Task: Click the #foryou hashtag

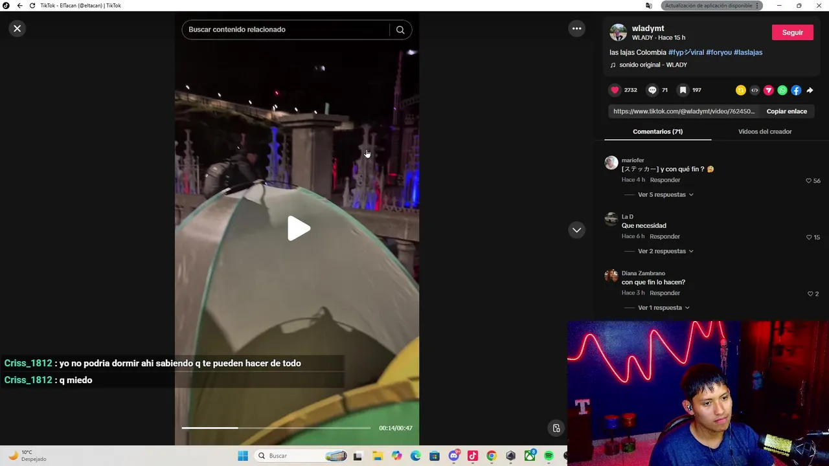Action: (x=719, y=52)
